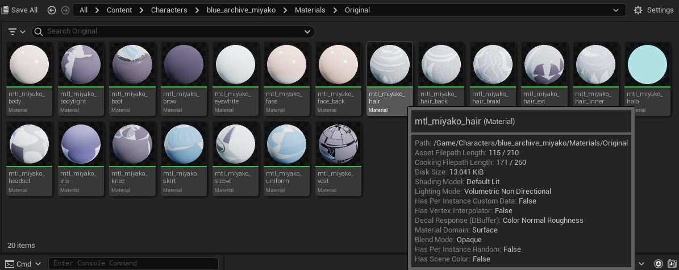
Task: Open the All breadcrumb root
Action: point(84,10)
